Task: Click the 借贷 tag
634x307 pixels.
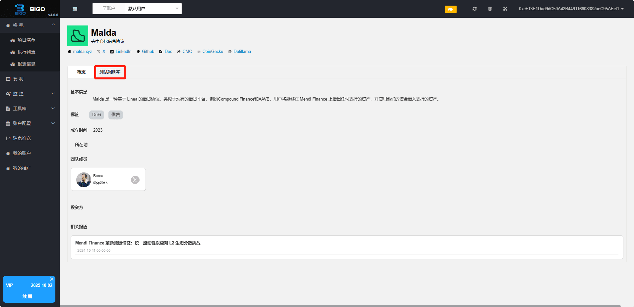Action: point(116,115)
